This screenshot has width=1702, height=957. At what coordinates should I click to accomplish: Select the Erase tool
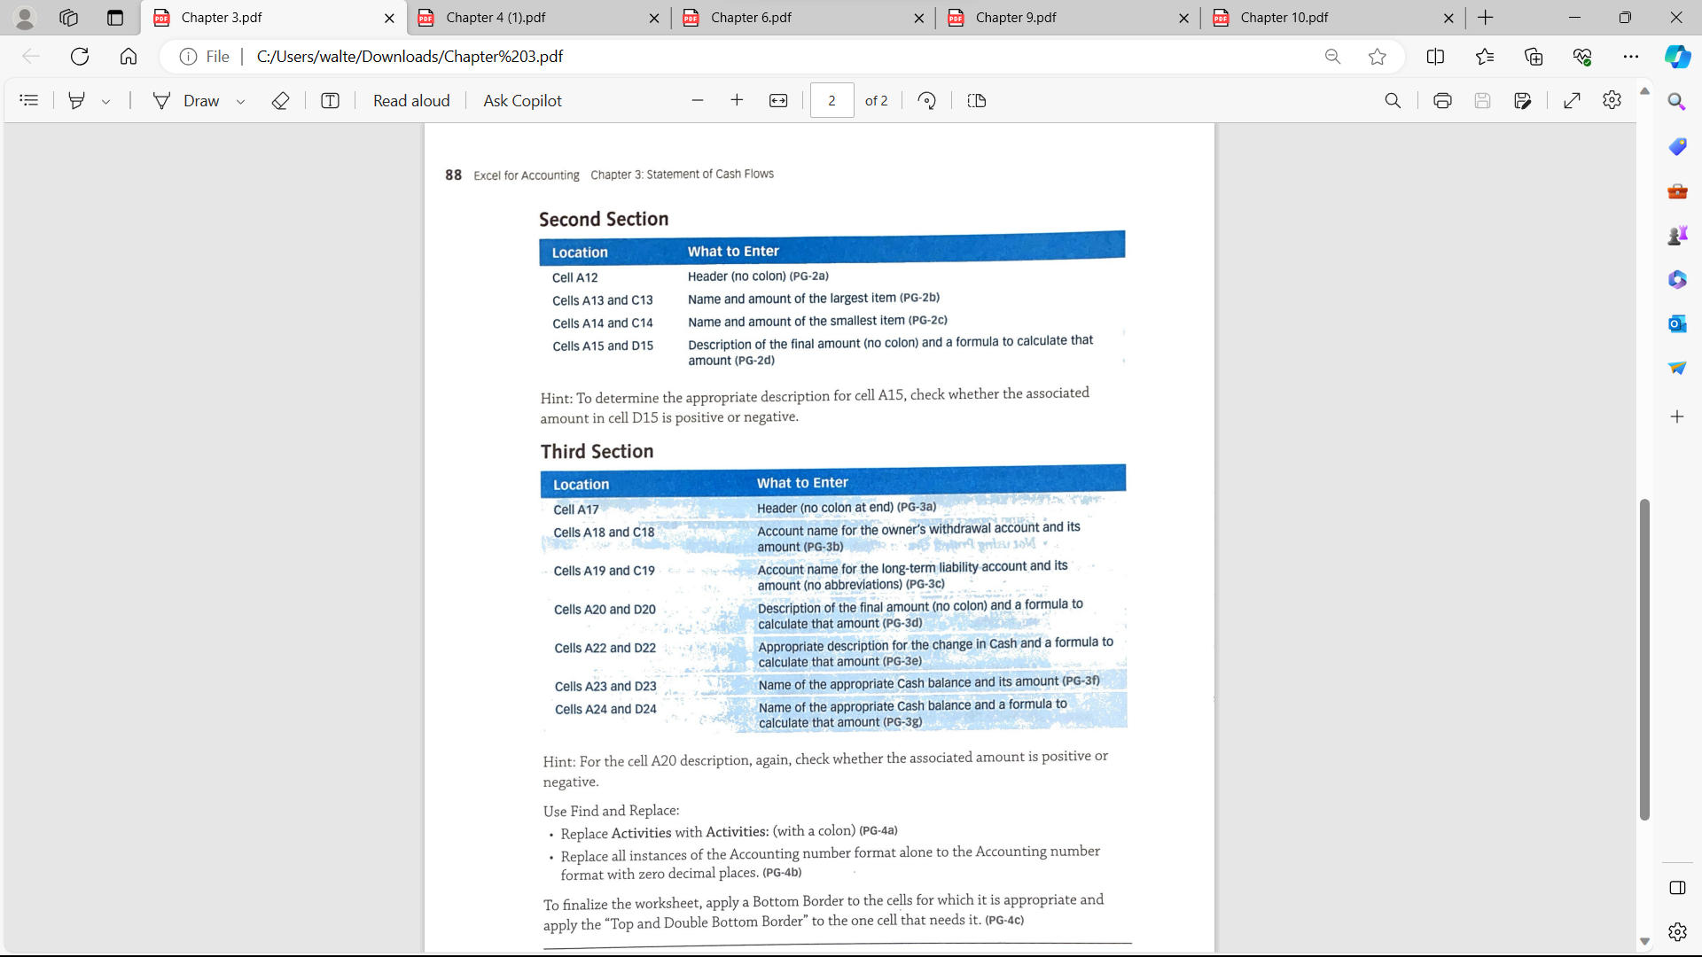pyautogui.click(x=280, y=100)
